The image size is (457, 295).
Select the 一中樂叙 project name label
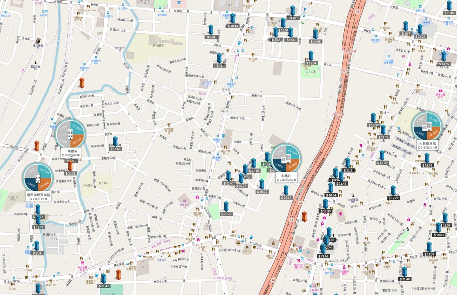pos(71,151)
